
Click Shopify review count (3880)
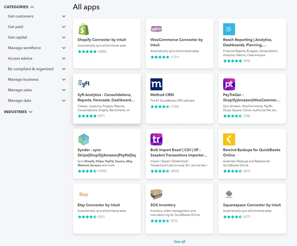[x=102, y=52]
